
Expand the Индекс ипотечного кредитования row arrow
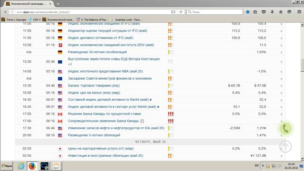pyautogui.click(x=281, y=72)
